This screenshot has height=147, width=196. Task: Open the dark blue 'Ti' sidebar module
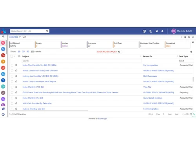pyautogui.click(x=3, y=80)
